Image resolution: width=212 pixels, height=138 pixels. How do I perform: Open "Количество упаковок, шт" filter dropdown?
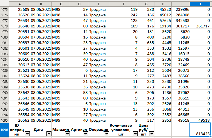pyautogui.click(x=135, y=134)
